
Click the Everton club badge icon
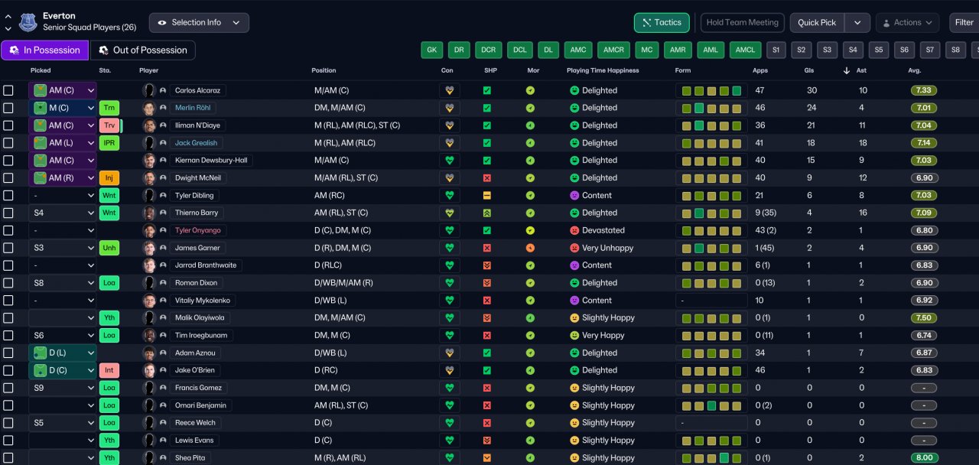tap(28, 22)
